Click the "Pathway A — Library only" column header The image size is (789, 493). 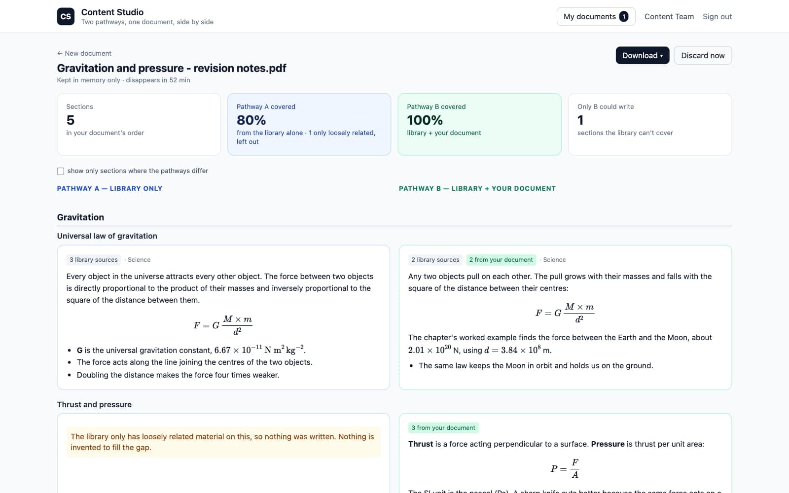pos(109,188)
